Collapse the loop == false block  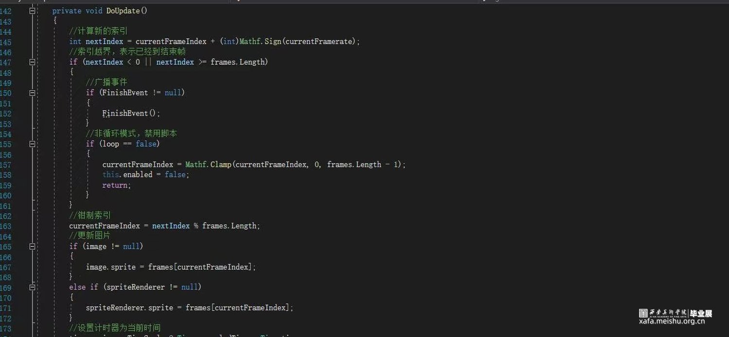tap(32, 144)
